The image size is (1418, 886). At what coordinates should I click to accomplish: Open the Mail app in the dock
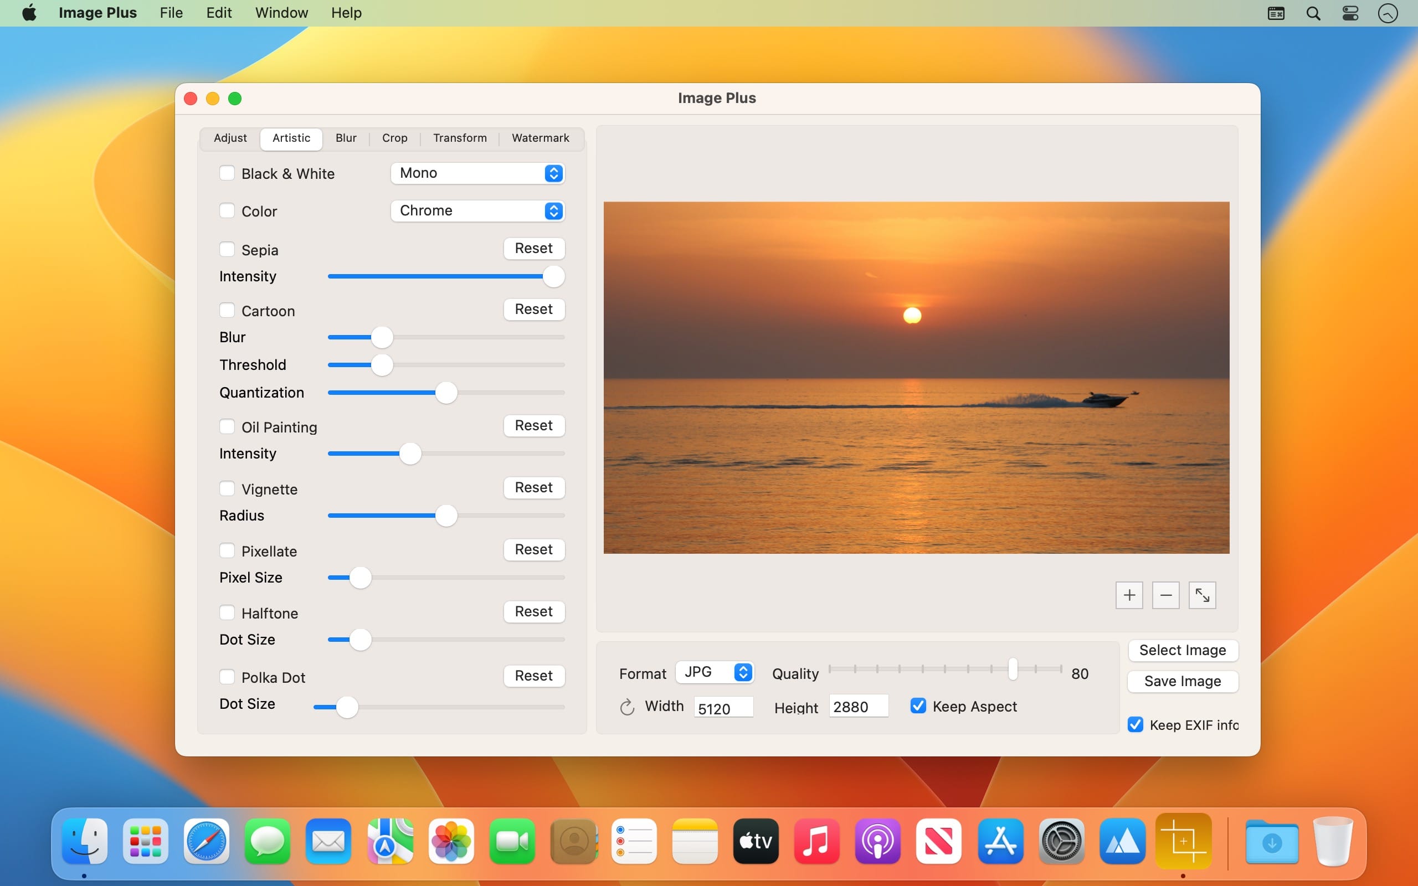click(x=328, y=842)
